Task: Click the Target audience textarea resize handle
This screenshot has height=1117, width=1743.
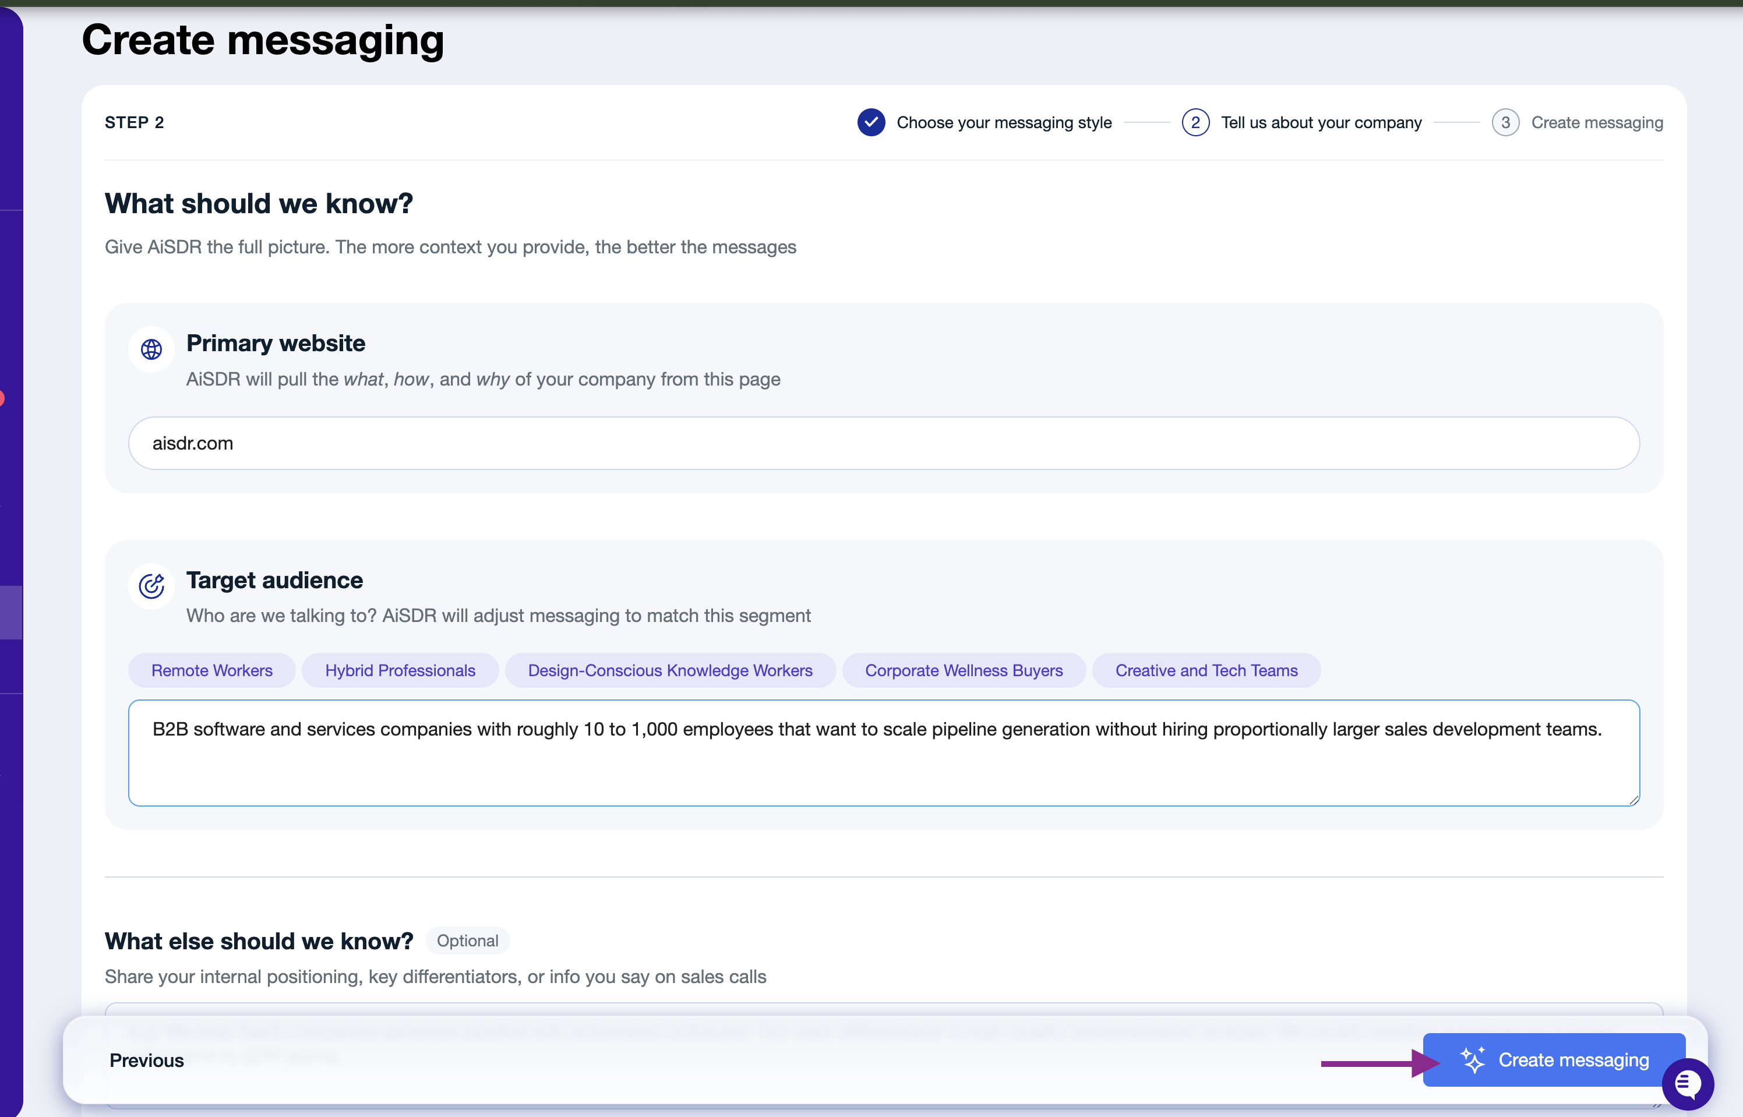Action: point(1633,799)
